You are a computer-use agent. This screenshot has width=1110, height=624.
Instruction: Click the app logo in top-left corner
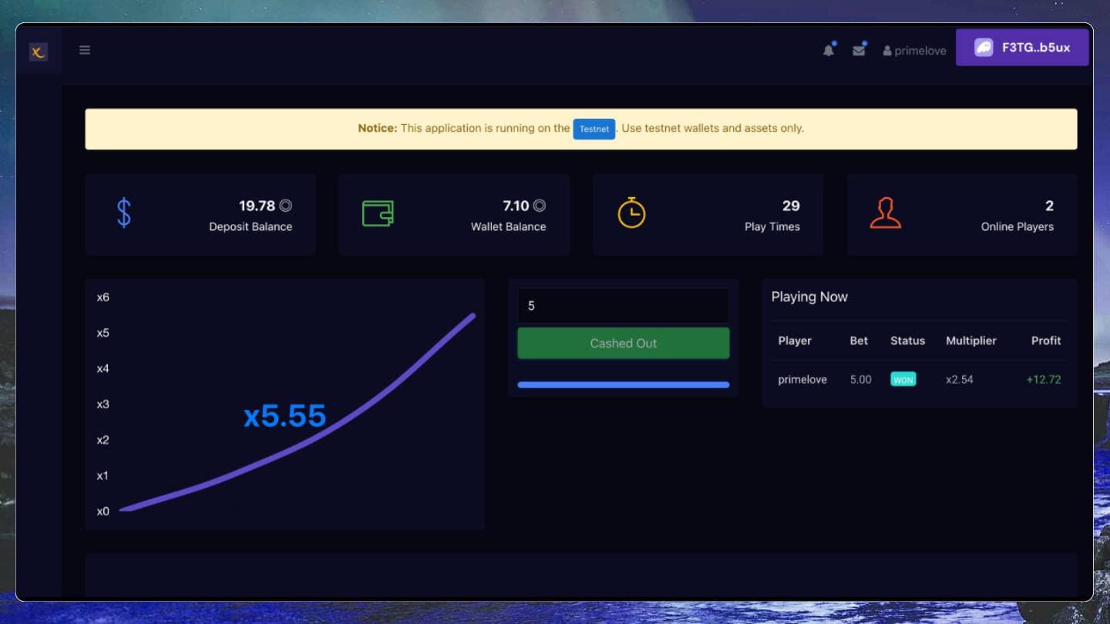point(38,52)
